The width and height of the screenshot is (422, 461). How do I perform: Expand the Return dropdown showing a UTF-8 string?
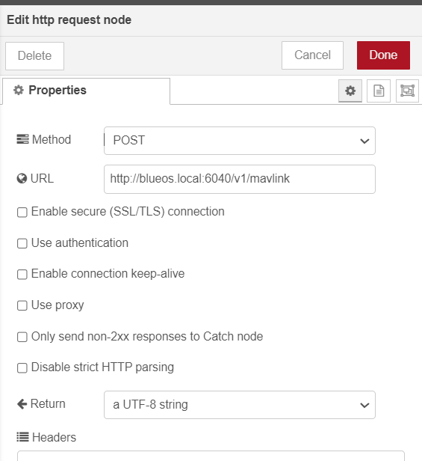click(240, 405)
